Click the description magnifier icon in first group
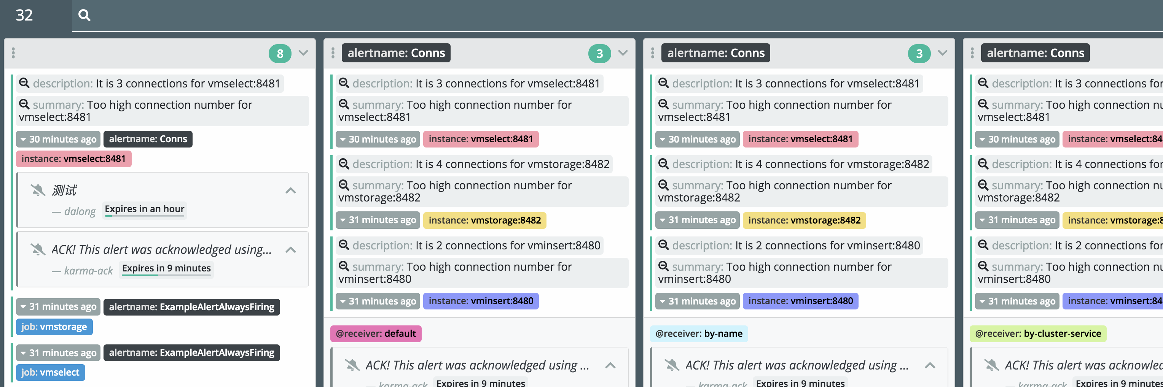1163x387 pixels. tap(24, 83)
